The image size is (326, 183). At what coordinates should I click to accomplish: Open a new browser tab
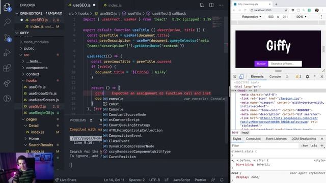276,4
